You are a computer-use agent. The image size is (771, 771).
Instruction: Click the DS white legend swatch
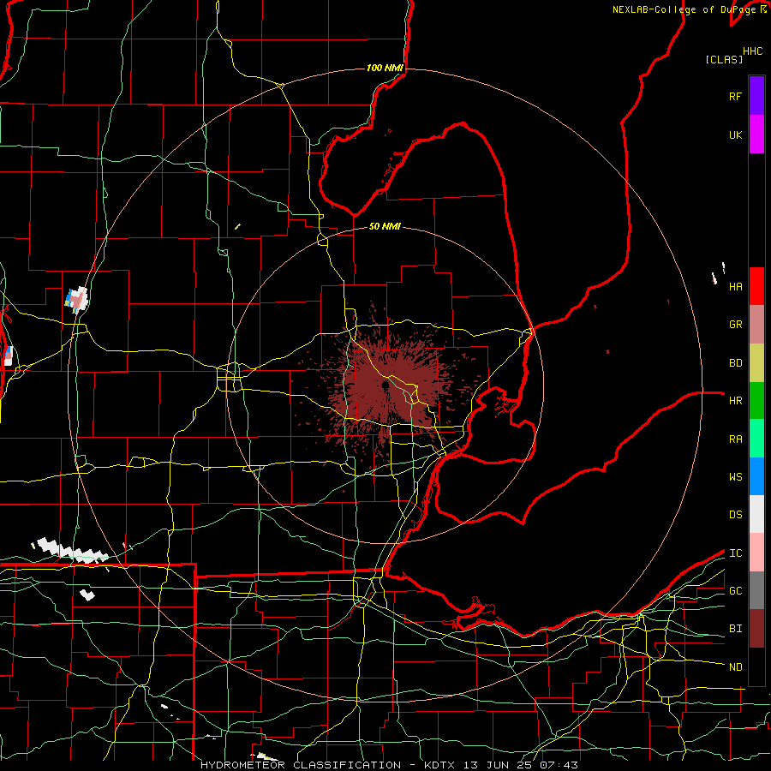pyautogui.click(x=756, y=514)
